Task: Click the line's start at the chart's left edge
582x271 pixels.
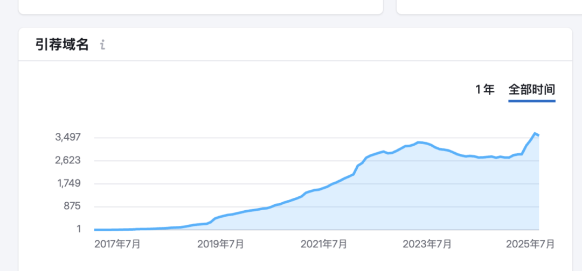Action: (x=95, y=230)
